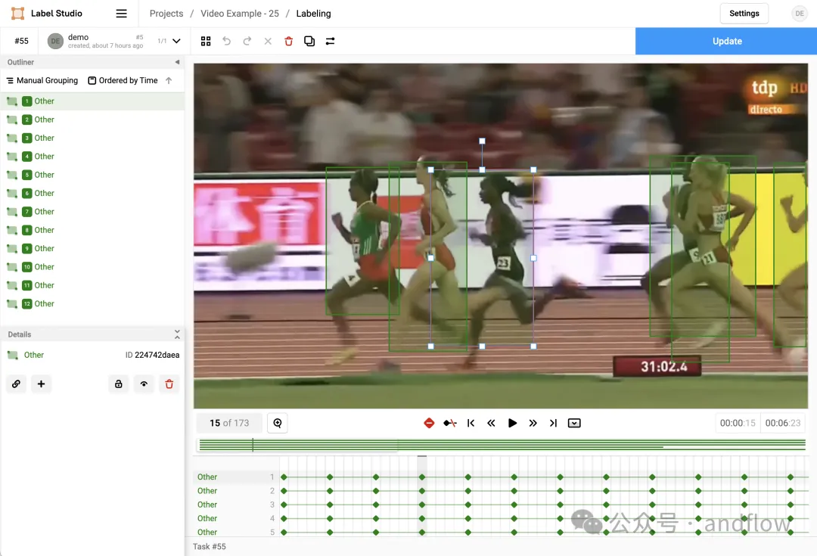Screen dimensions: 817x556
Task: Click the green video seek bar
Action: click(502, 445)
